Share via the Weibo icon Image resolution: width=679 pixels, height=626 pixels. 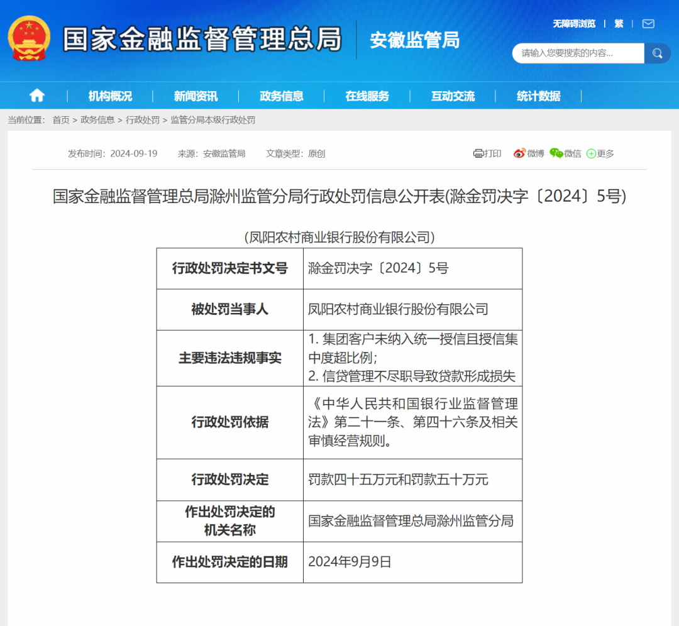[519, 153]
